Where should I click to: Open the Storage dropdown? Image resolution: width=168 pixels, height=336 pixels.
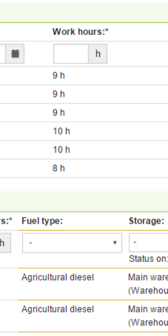click(148, 242)
